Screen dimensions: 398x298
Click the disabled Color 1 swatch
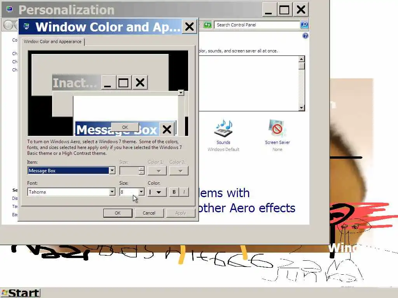[x=157, y=171]
